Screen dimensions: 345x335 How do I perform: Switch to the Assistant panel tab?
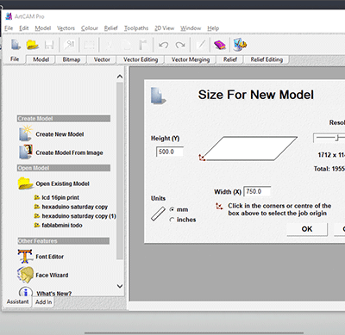pyautogui.click(x=17, y=301)
